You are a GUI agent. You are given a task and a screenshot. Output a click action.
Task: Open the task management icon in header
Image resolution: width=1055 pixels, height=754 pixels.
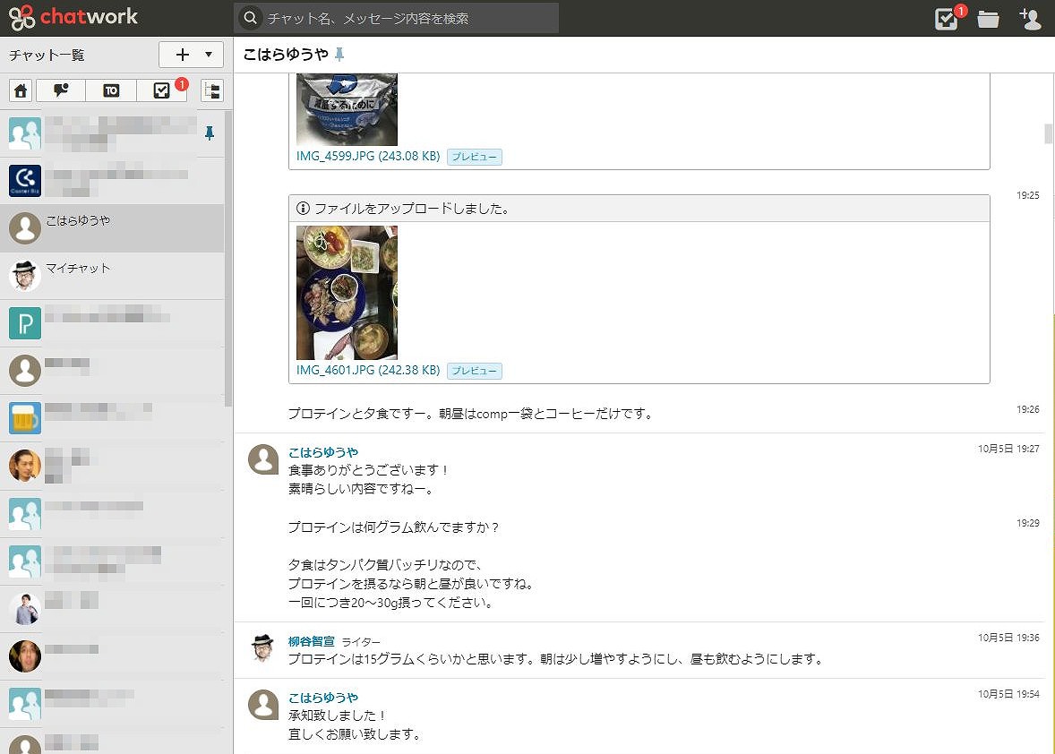[x=947, y=18]
